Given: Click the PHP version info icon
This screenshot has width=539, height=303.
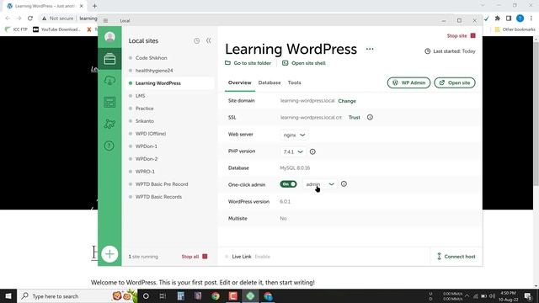Looking at the screenshot, I should 312,151.
